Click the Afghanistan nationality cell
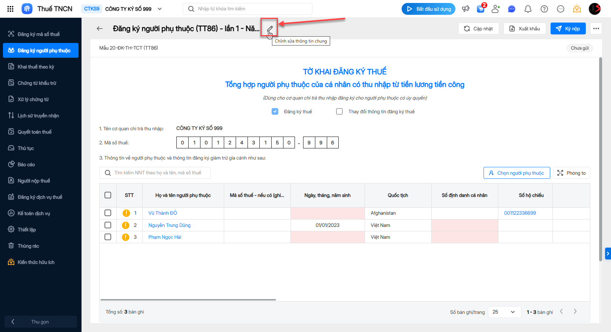The width and height of the screenshot is (611, 332). [x=398, y=213]
